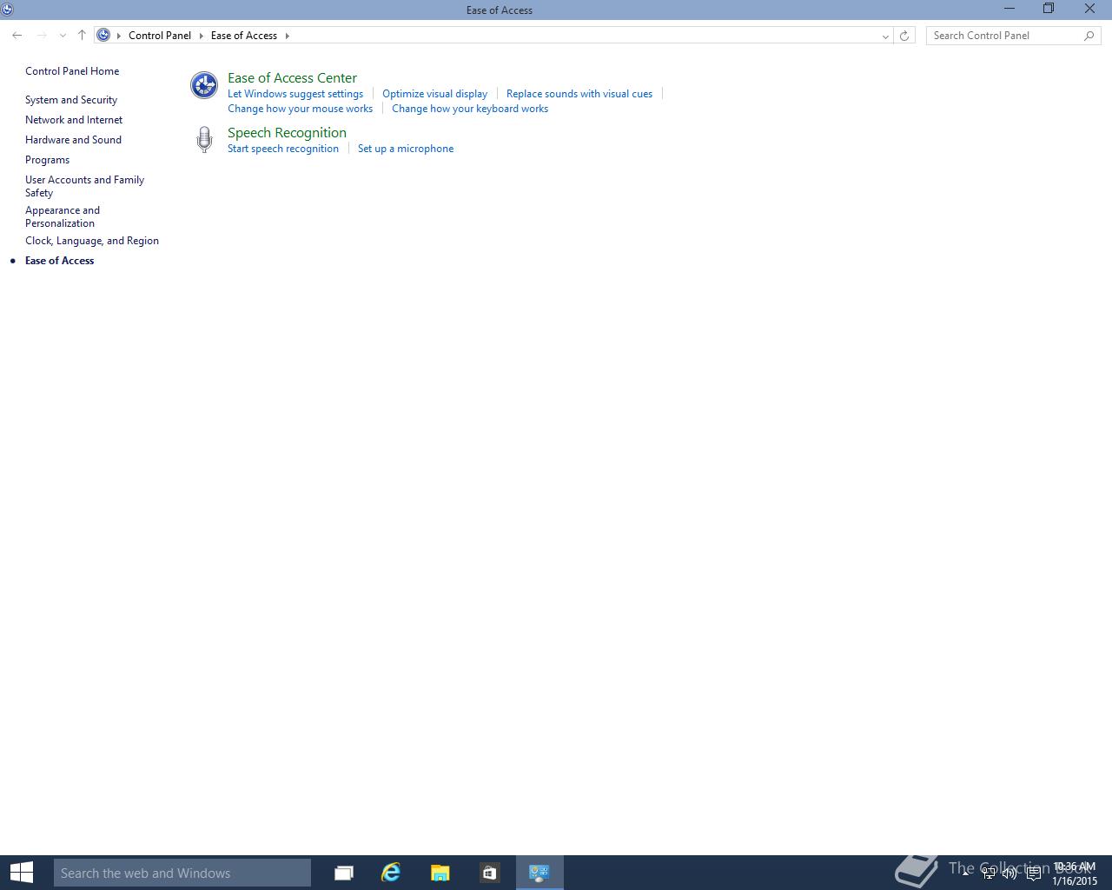Open the Store from the taskbar
Image resolution: width=1112 pixels, height=890 pixels.
[x=489, y=873]
